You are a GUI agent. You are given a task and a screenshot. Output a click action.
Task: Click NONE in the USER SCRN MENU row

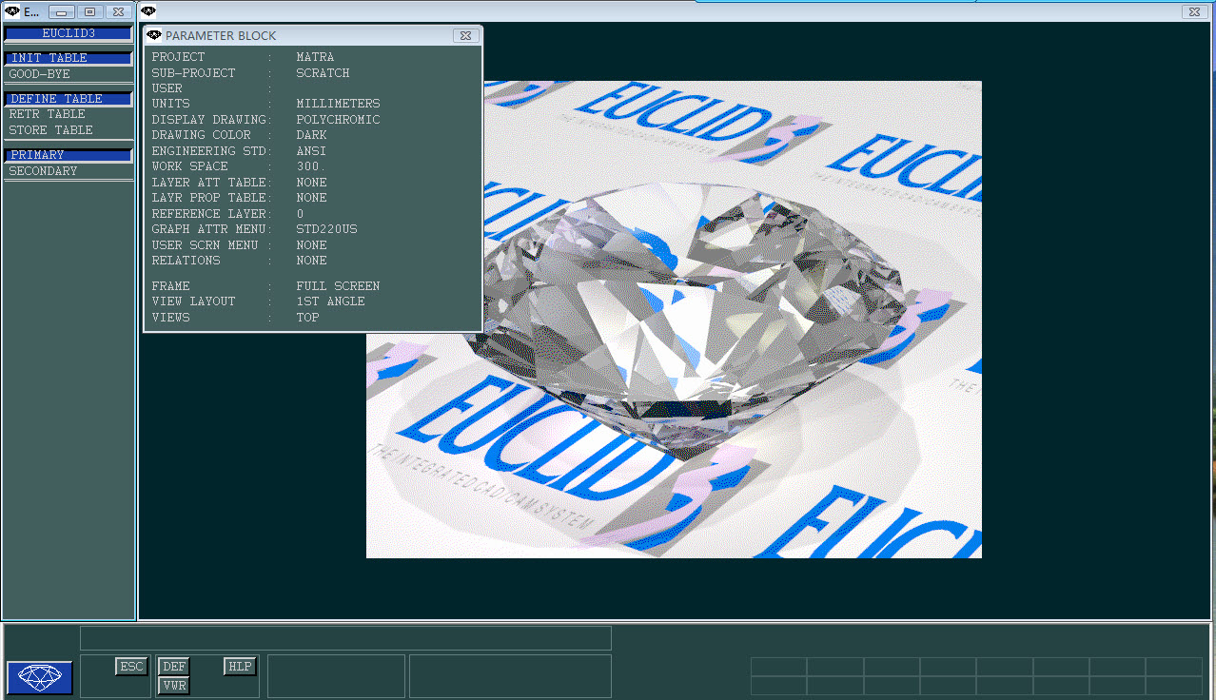(x=311, y=245)
